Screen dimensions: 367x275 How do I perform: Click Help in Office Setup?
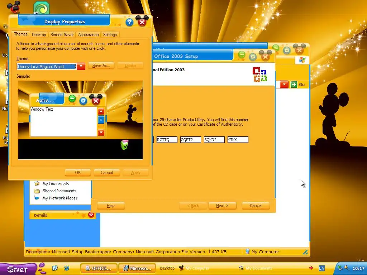click(111, 206)
